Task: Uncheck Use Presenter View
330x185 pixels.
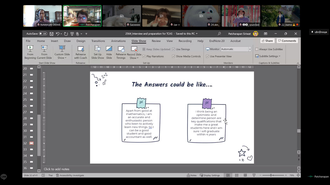Action: tap(208, 56)
